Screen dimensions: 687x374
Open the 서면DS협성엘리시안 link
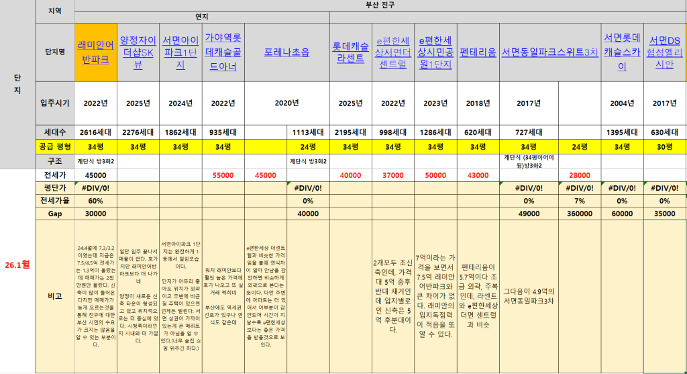pyautogui.click(x=665, y=52)
